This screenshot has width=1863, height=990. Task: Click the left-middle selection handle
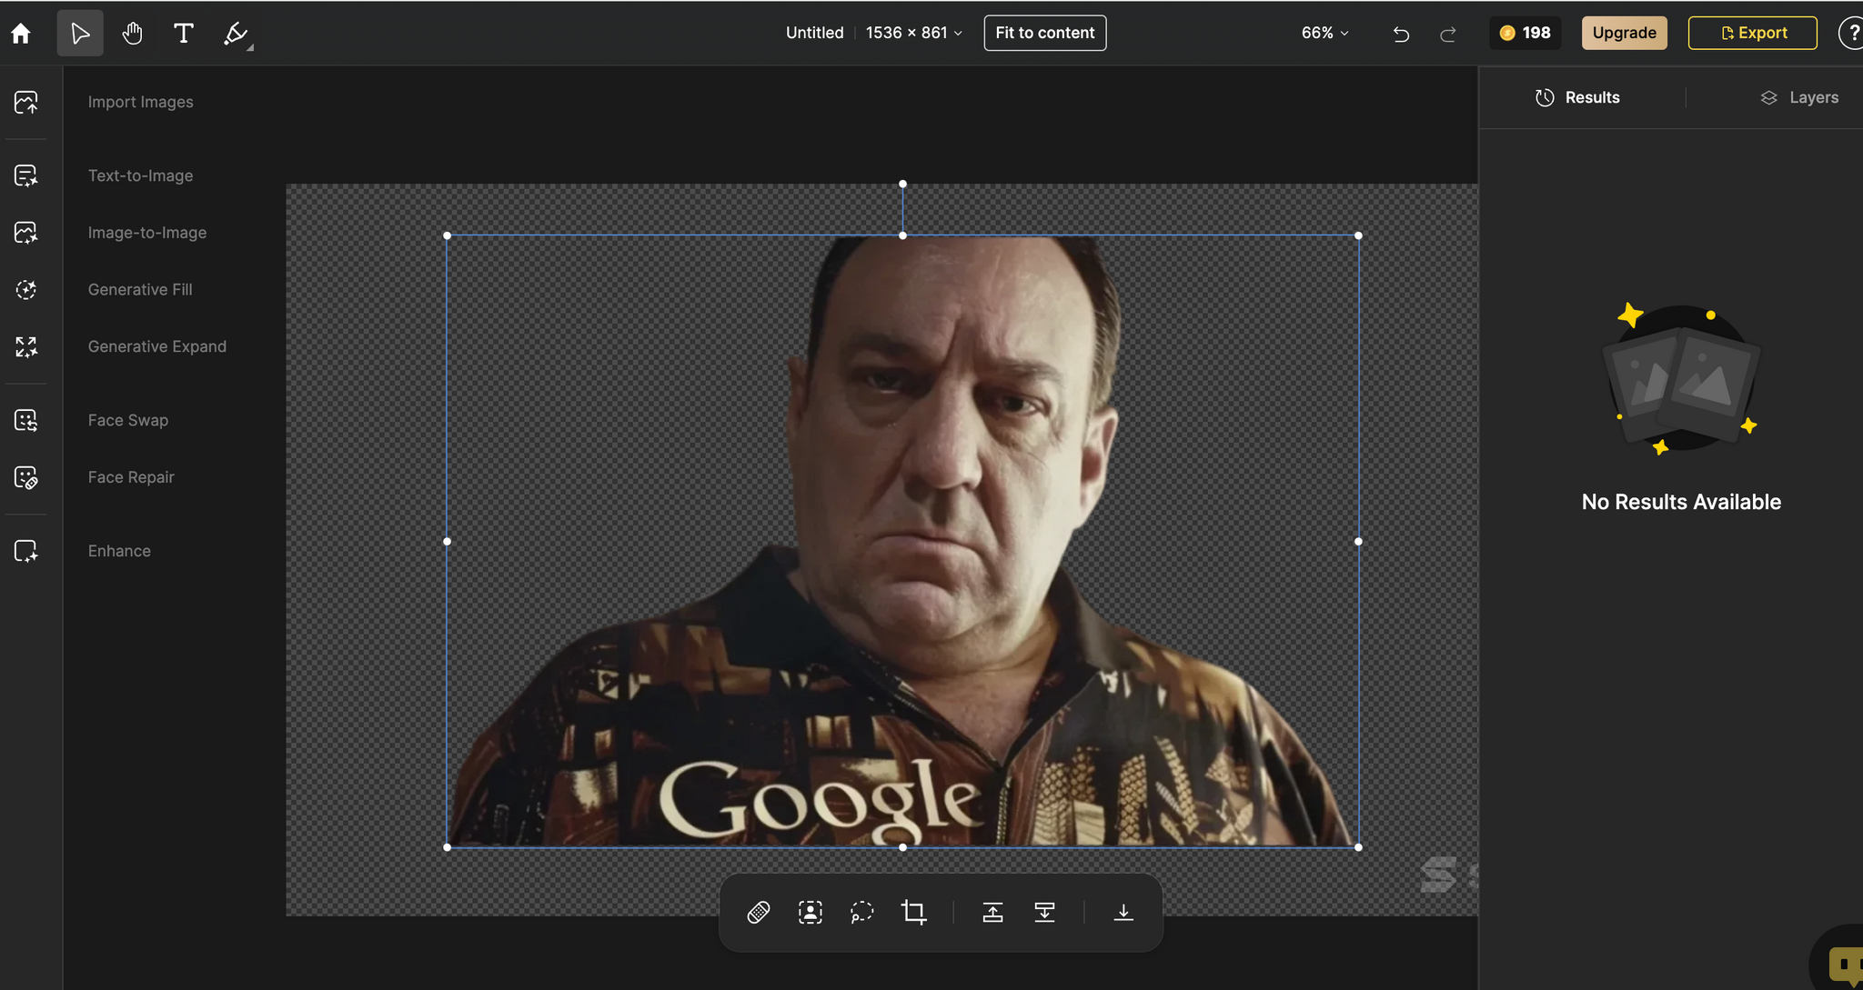point(447,541)
